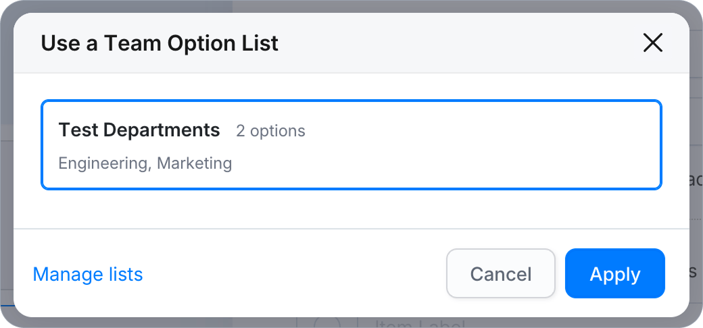Click the Apply button
The image size is (703, 328).
(x=614, y=273)
